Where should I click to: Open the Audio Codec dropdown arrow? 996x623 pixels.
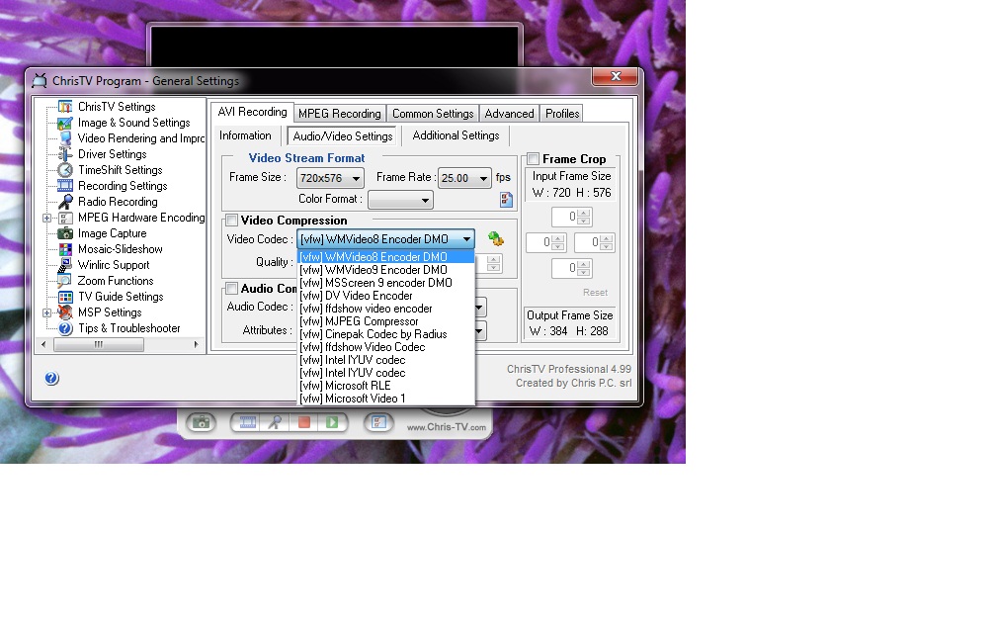pyautogui.click(x=480, y=308)
